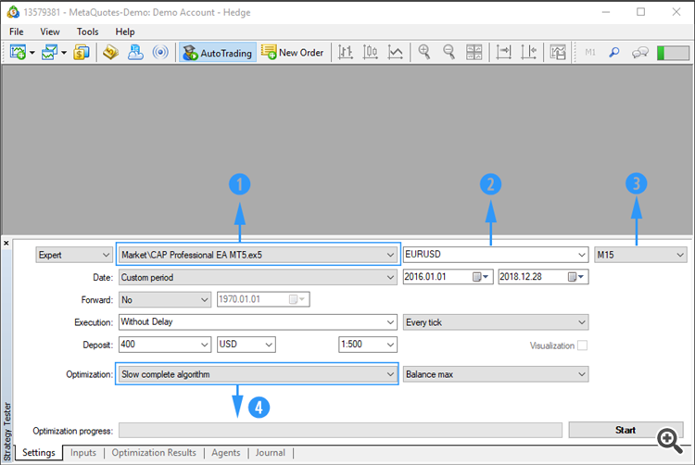
Task: Switch to the Agents tab
Action: point(225,453)
